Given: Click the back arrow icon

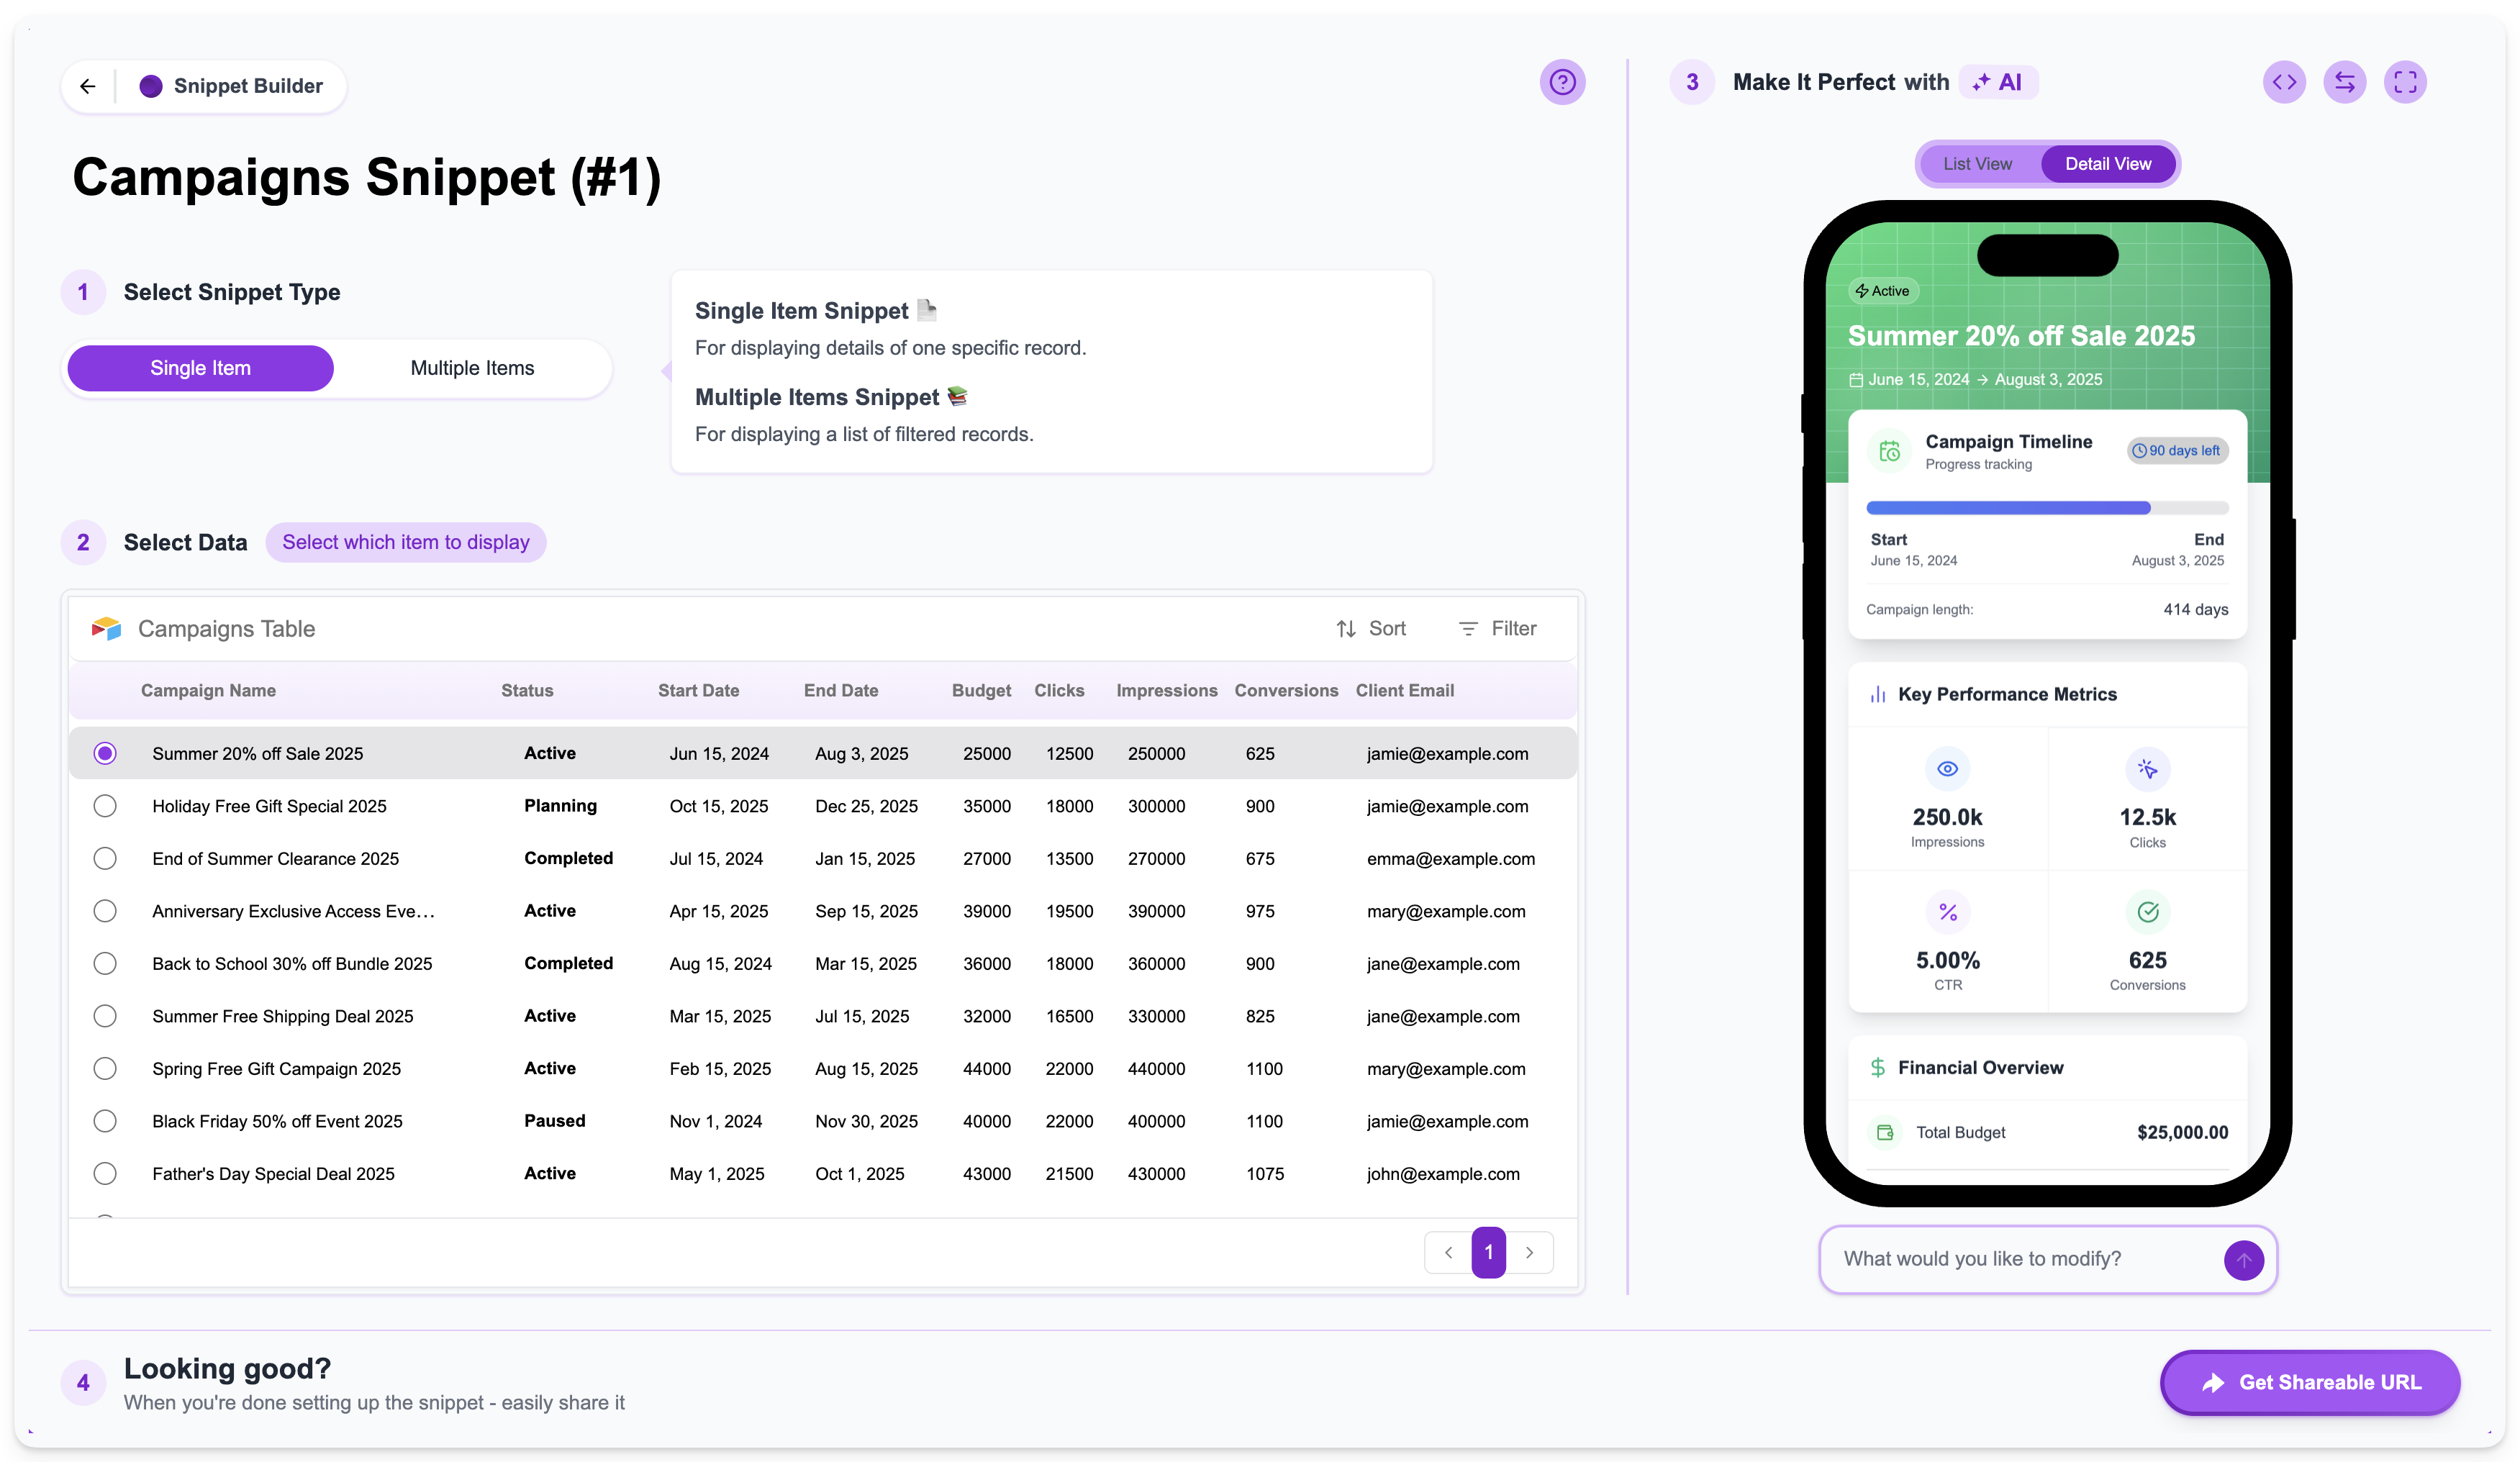Looking at the screenshot, I should tap(88, 86).
